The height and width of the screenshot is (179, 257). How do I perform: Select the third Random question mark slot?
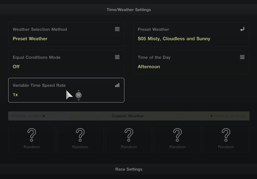129,138
